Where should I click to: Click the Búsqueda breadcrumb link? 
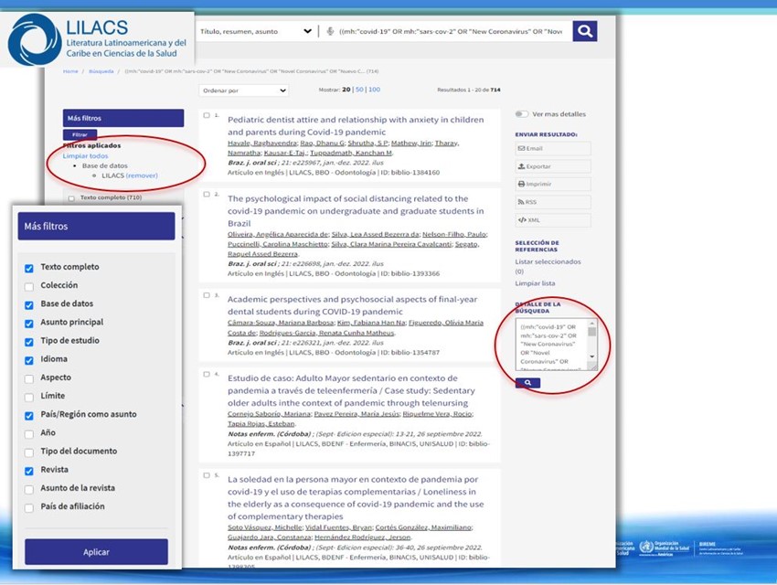pyautogui.click(x=101, y=71)
